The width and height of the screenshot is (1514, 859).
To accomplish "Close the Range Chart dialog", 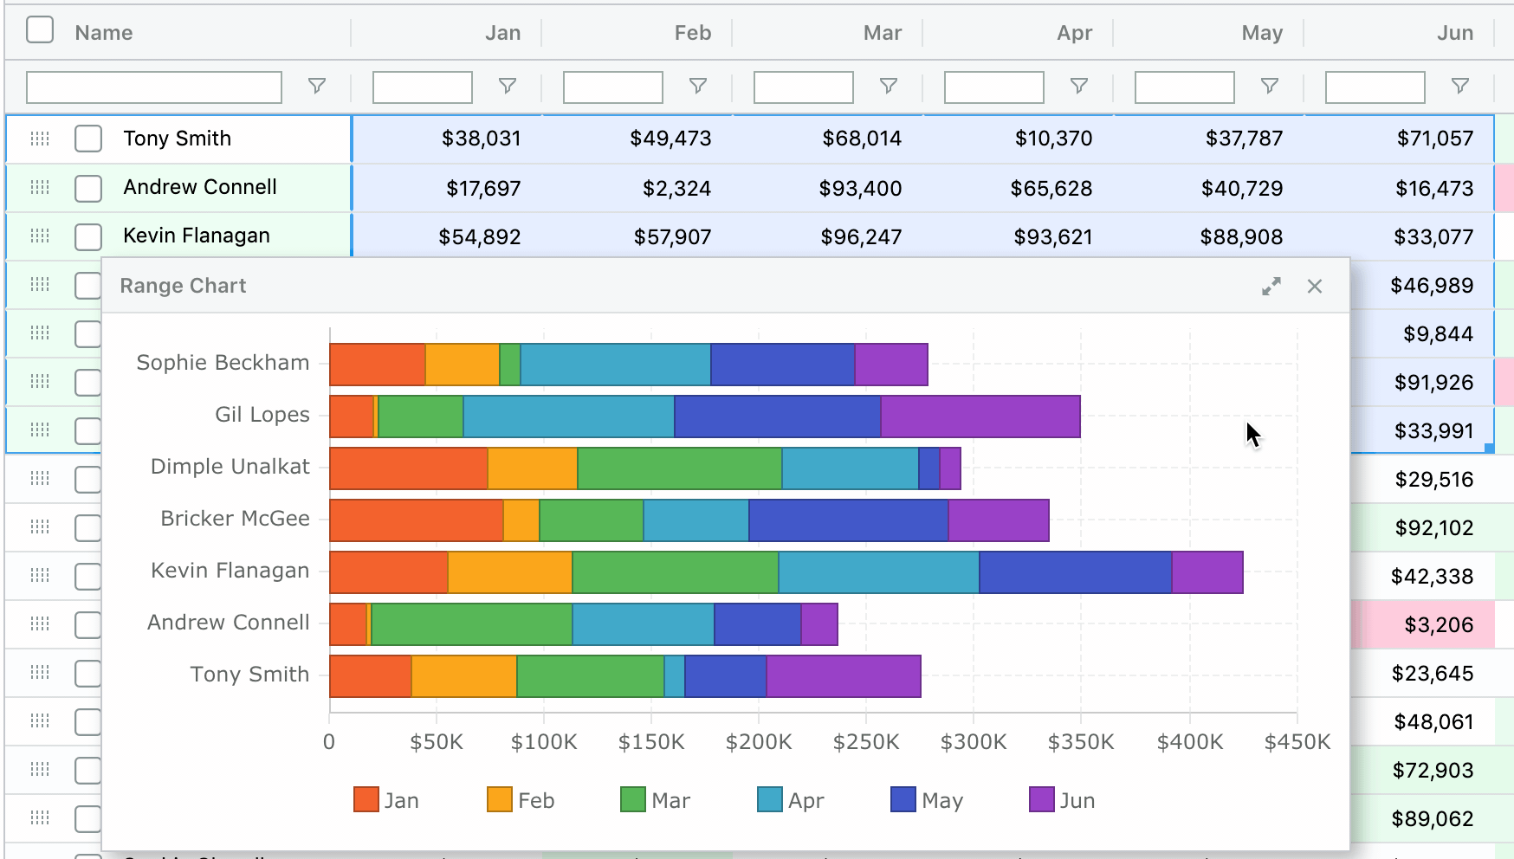I will click(x=1315, y=287).
